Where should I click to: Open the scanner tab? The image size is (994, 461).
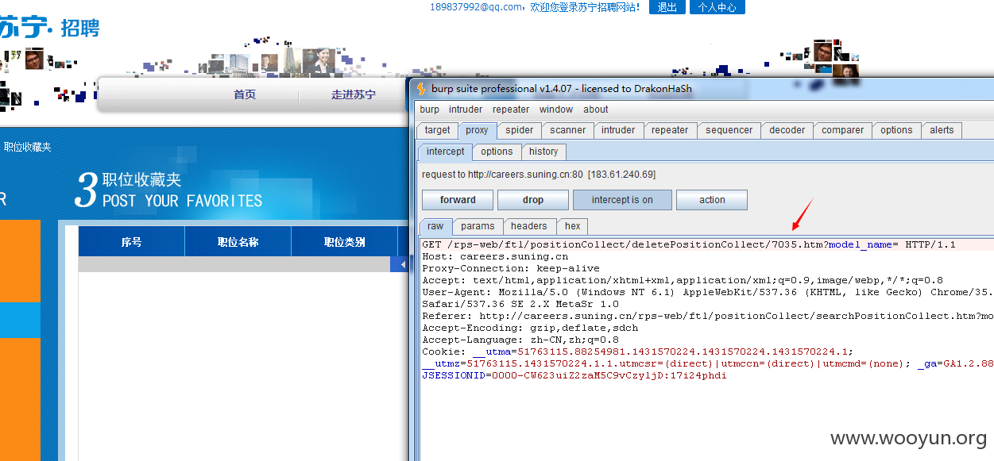coord(568,130)
